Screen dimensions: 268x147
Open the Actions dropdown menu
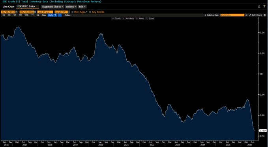[x=71, y=7]
